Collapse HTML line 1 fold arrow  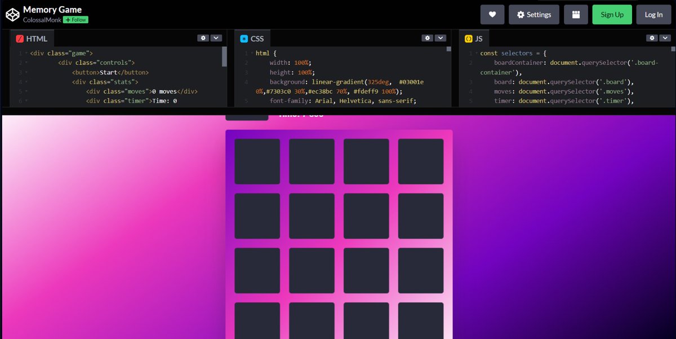coord(26,53)
